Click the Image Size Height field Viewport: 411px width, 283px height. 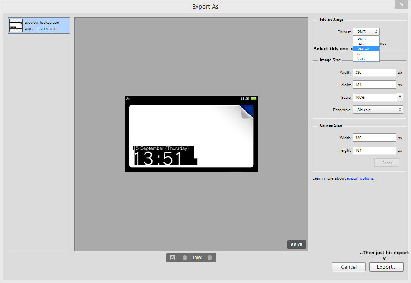click(x=374, y=85)
